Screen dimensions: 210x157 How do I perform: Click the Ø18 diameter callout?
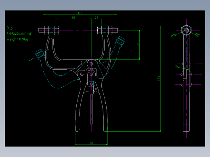197,35
